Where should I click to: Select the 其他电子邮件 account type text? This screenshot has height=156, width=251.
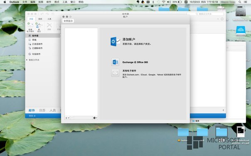(x=129, y=71)
